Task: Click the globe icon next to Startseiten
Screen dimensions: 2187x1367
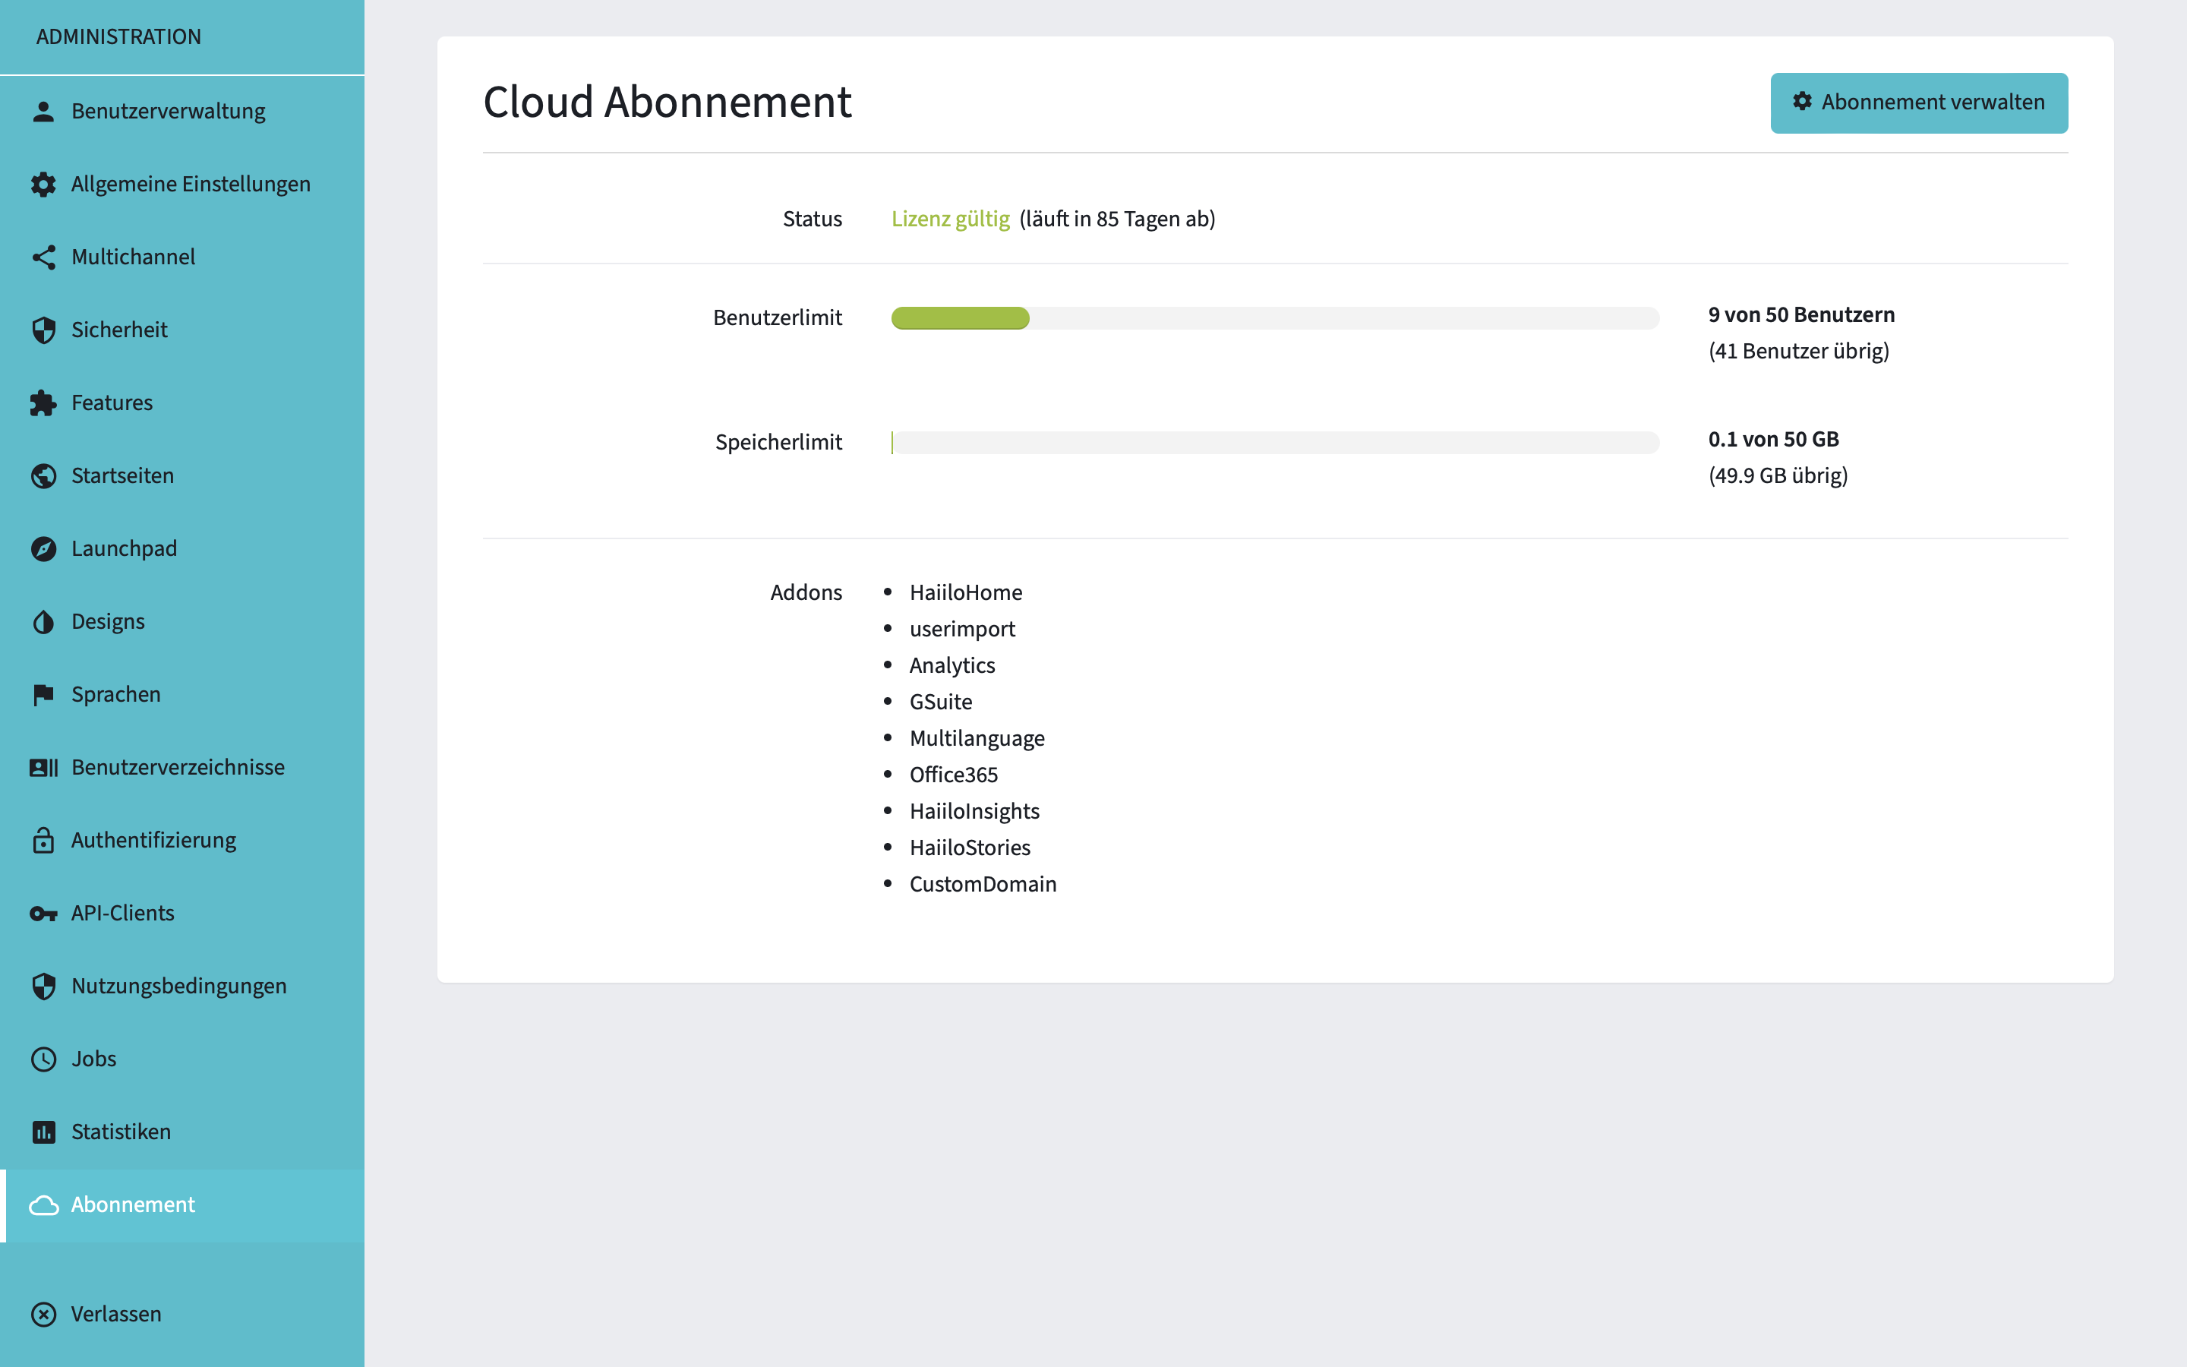Action: click(x=43, y=475)
